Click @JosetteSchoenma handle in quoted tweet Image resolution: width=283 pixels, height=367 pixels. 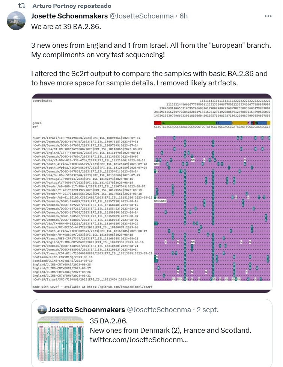159,310
